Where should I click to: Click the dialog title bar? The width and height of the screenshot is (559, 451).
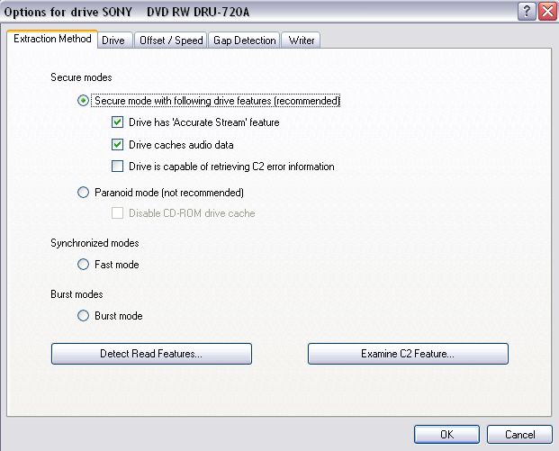(x=252, y=11)
